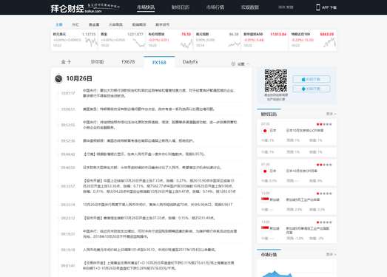The image size is (387, 277).
Task: Click the 市场行情 sidebar heading
Action: click(269, 255)
